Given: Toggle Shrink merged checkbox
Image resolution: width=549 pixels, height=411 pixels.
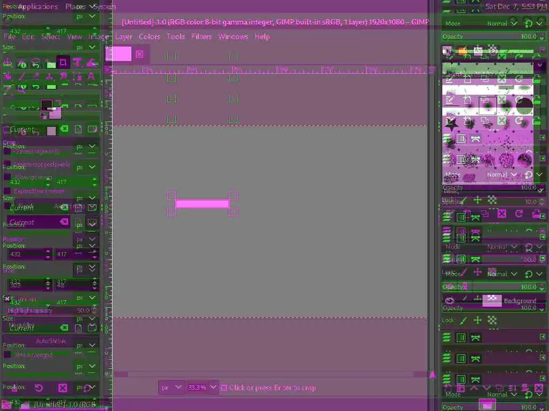Looking at the screenshot, I should point(7,355).
